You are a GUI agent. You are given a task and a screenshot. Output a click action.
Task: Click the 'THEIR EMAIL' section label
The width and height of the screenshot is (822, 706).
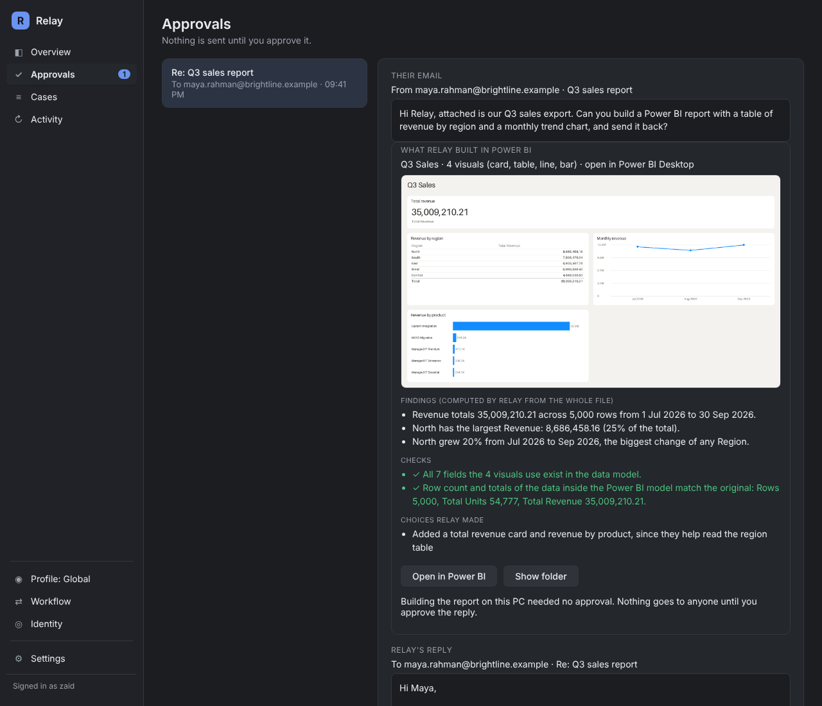[417, 76]
